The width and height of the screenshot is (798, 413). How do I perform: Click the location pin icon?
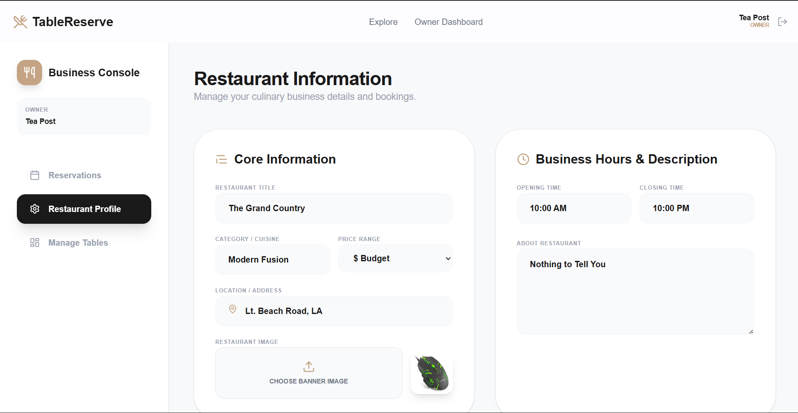pos(233,309)
